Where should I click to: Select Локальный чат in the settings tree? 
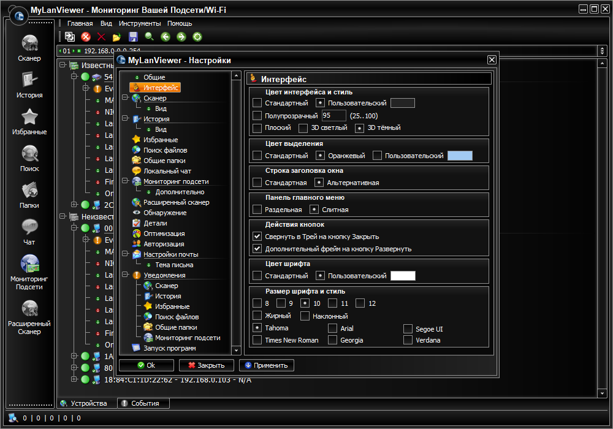[167, 171]
